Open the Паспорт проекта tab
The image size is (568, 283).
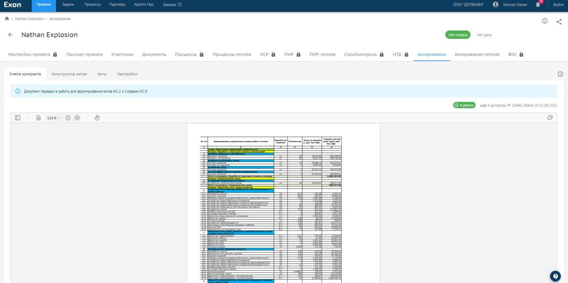coord(84,55)
